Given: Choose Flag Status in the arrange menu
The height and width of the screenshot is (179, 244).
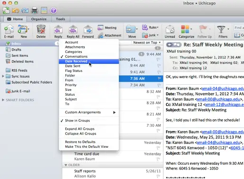Looking at the screenshot, I should pos(89,71).
